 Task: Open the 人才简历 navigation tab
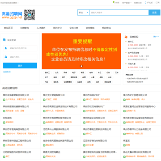[41, 28]
